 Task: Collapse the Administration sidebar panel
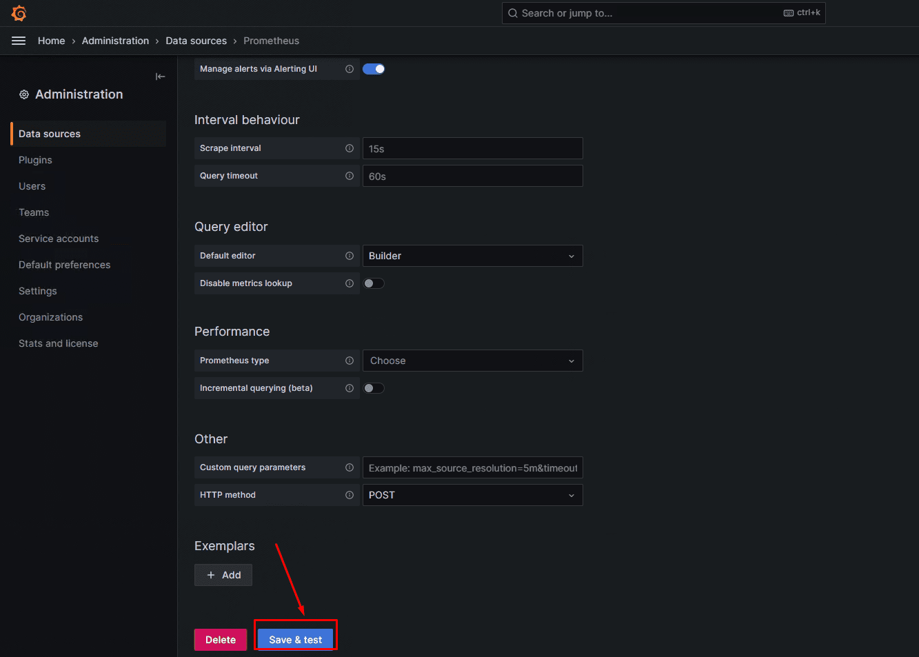coord(160,77)
